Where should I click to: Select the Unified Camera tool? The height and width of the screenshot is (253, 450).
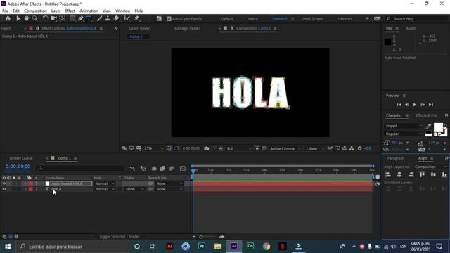53,19
